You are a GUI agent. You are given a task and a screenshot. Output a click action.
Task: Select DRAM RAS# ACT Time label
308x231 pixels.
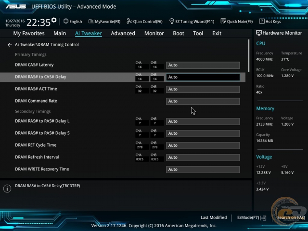pyautogui.click(x=36, y=89)
